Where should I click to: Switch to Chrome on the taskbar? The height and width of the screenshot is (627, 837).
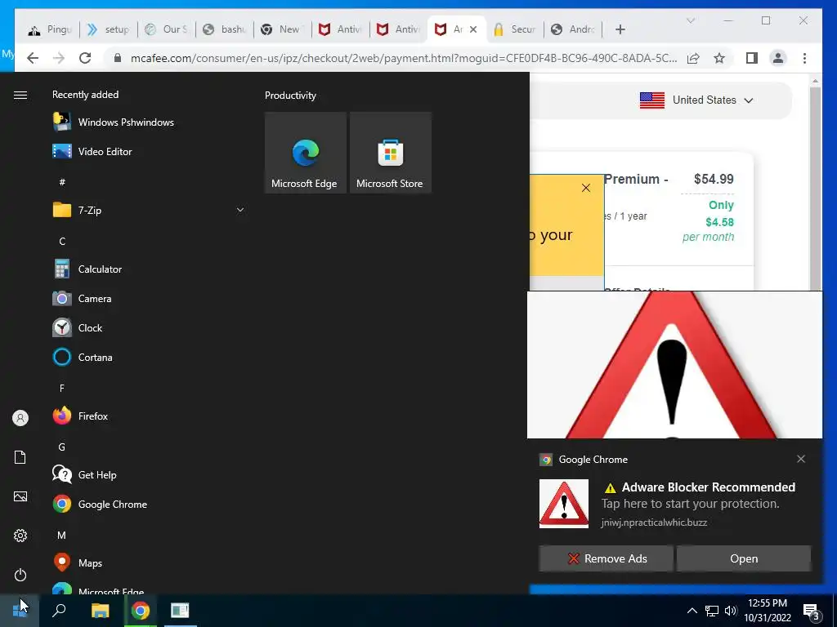(141, 611)
